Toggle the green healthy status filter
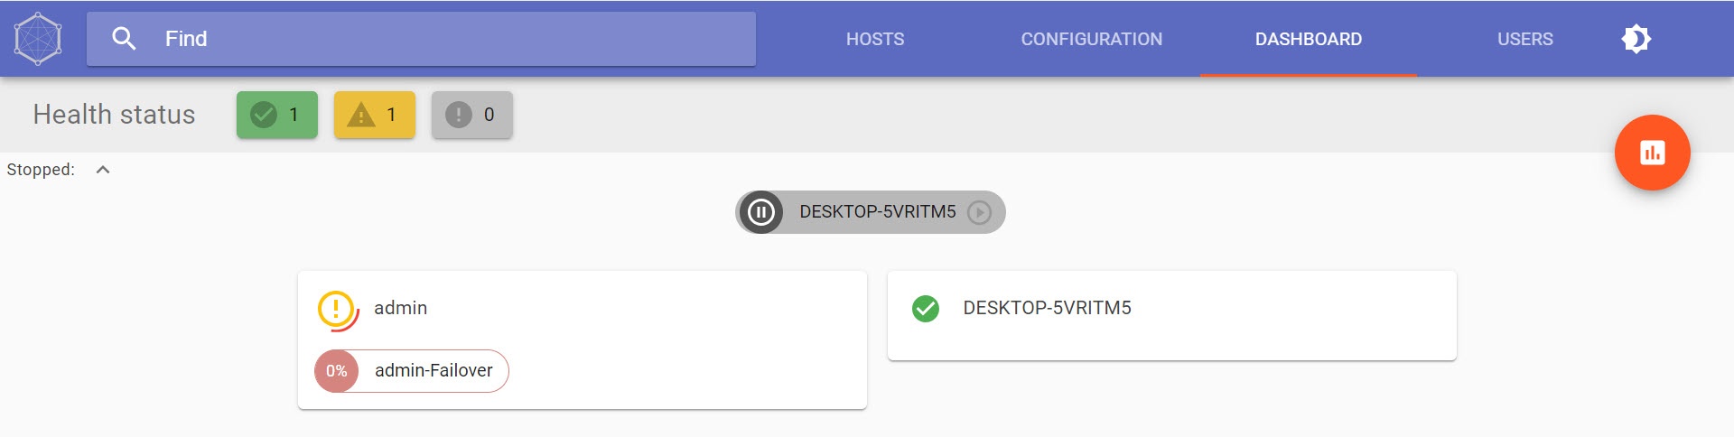Viewport: 1734px width, 437px height. pyautogui.click(x=277, y=115)
